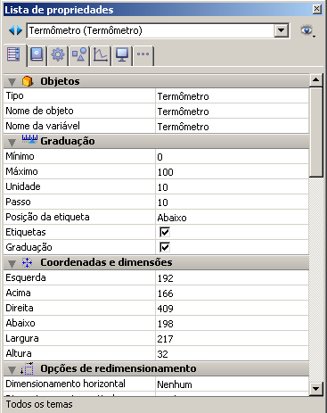
Task: Select the previous object with the left blue arrow
Action: [12, 30]
